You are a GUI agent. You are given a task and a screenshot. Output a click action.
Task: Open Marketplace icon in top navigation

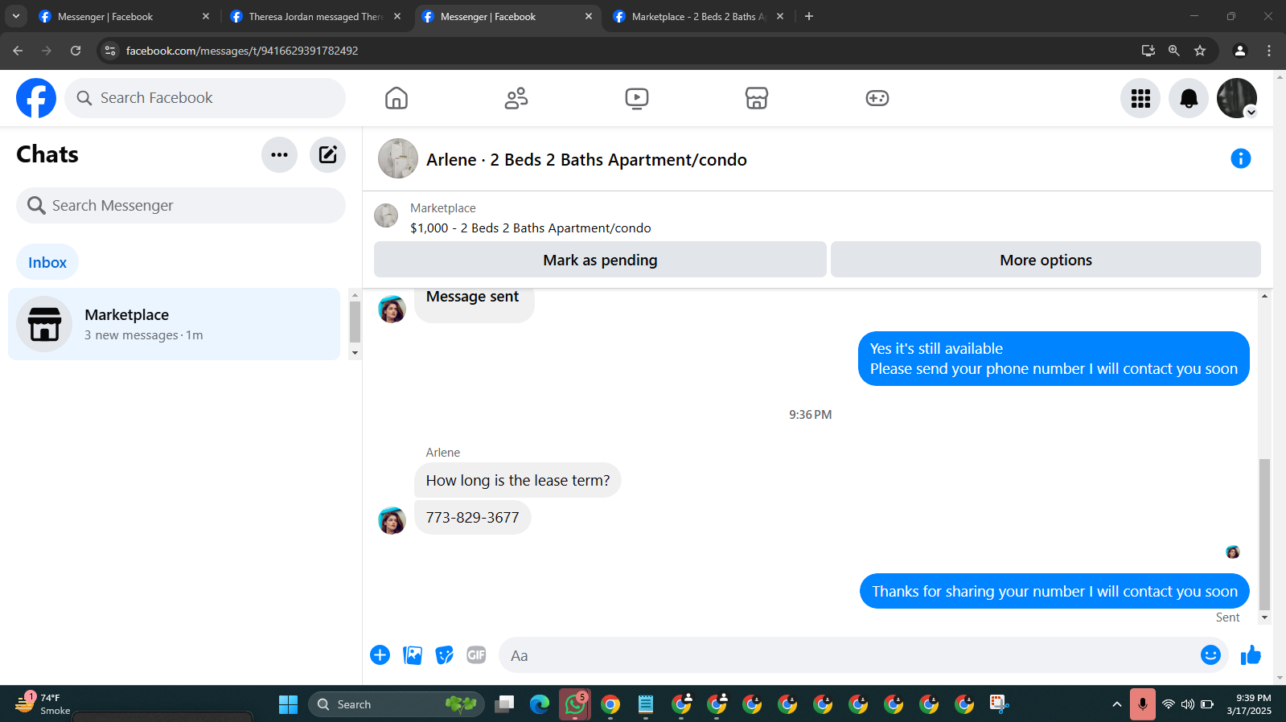757,98
